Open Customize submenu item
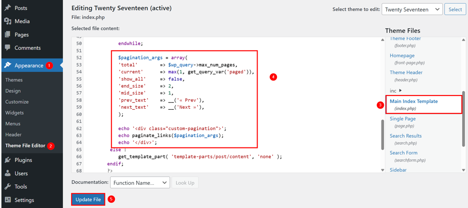Viewport: 468px width, 208px height. tap(17, 102)
